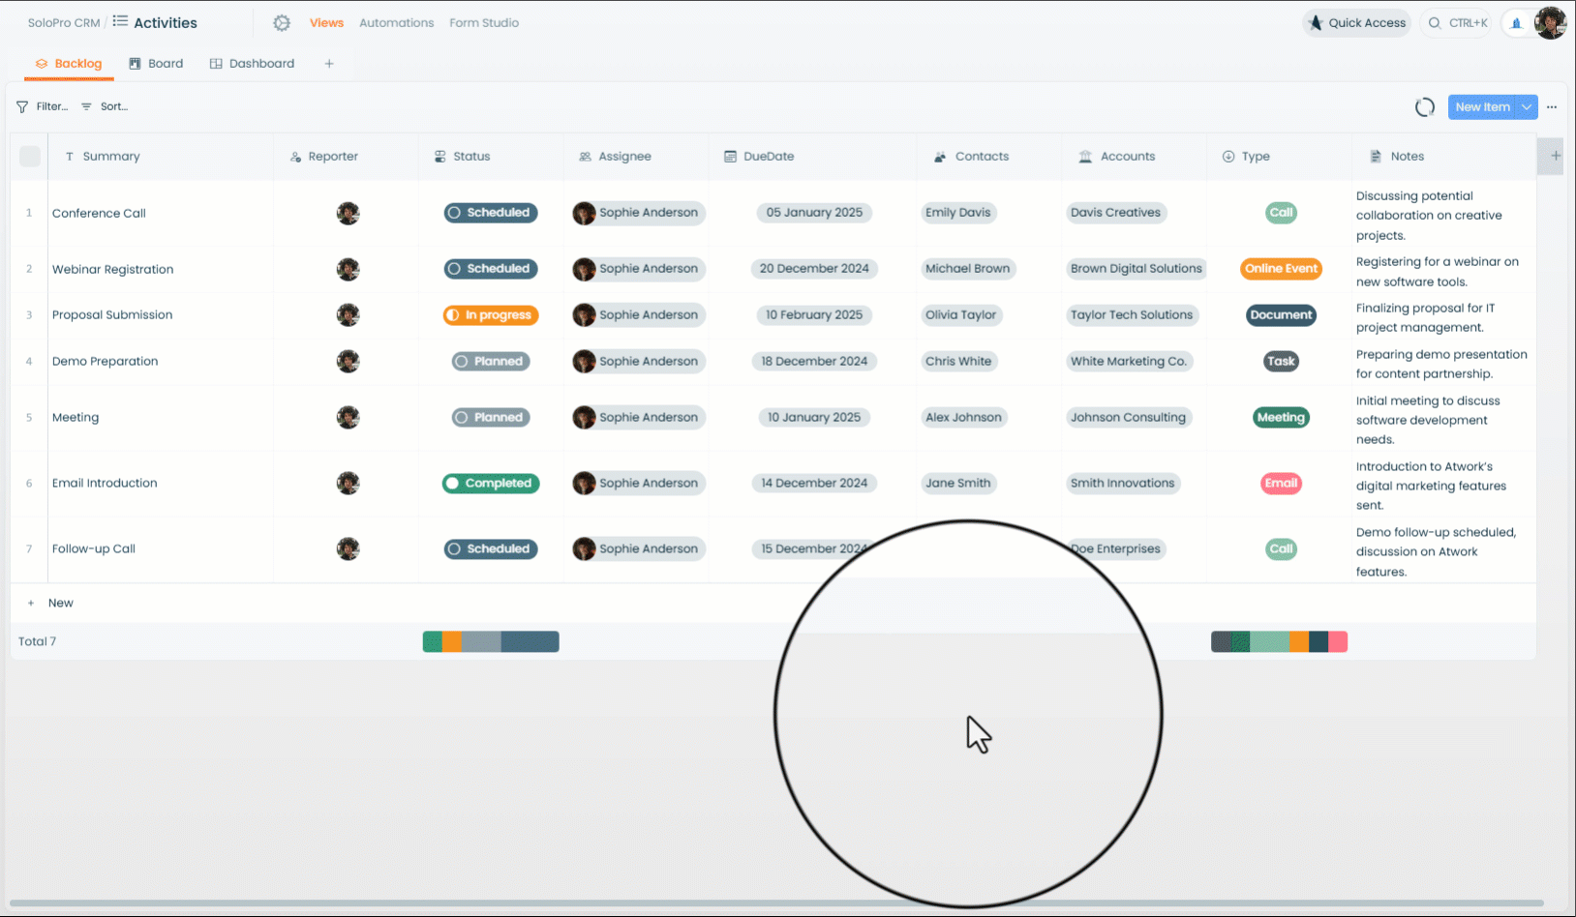Image resolution: width=1576 pixels, height=917 pixels.
Task: Click the Notes column document icon
Action: pos(1376,157)
